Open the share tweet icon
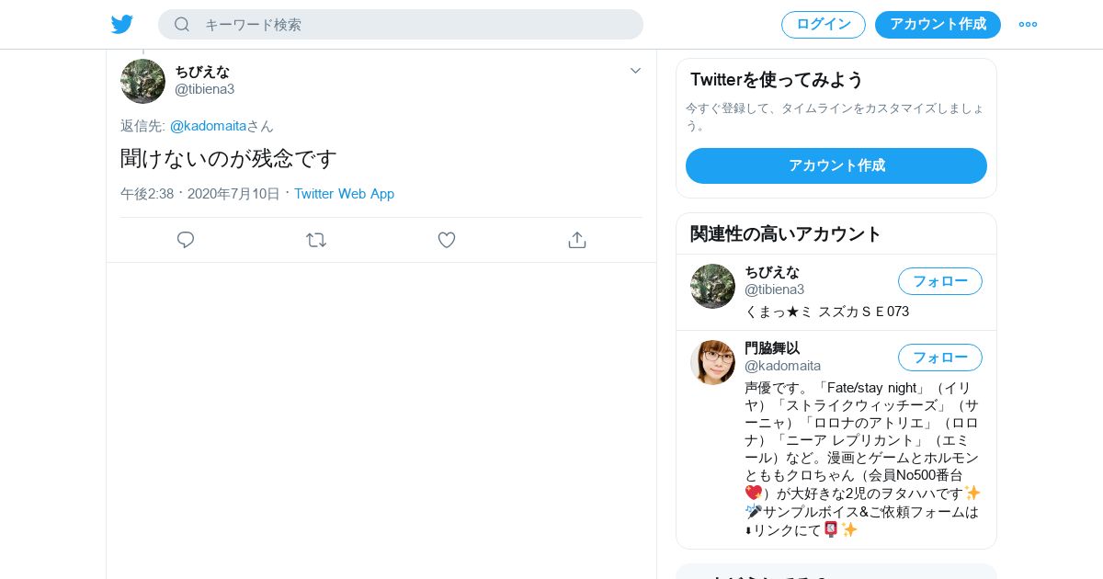Viewport: 1103px width, 579px height. tap(577, 240)
